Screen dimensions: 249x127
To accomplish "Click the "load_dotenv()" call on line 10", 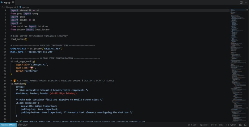I will [x=19, y=39].
